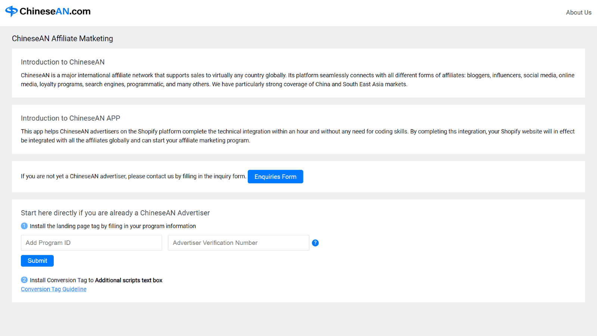Viewport: 597px width, 336px height.
Task: Click the circled number before landing page instructions
Action: click(24, 226)
